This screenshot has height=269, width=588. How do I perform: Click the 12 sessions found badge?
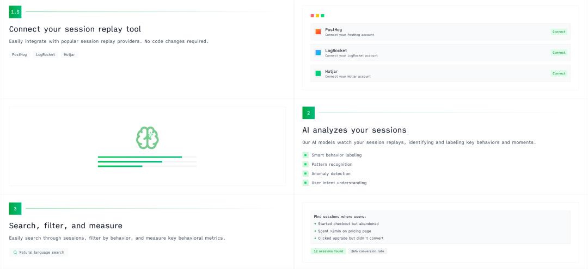pyautogui.click(x=328, y=251)
